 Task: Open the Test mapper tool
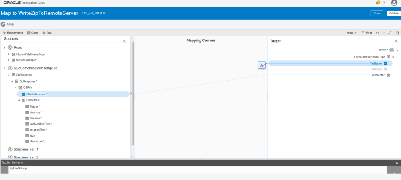[x=47, y=33]
